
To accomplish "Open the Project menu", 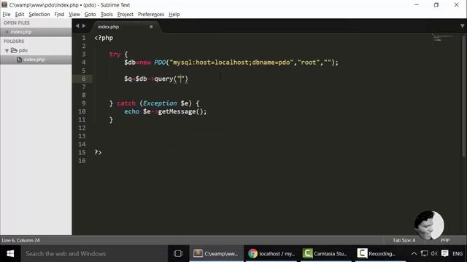I will [125, 15].
